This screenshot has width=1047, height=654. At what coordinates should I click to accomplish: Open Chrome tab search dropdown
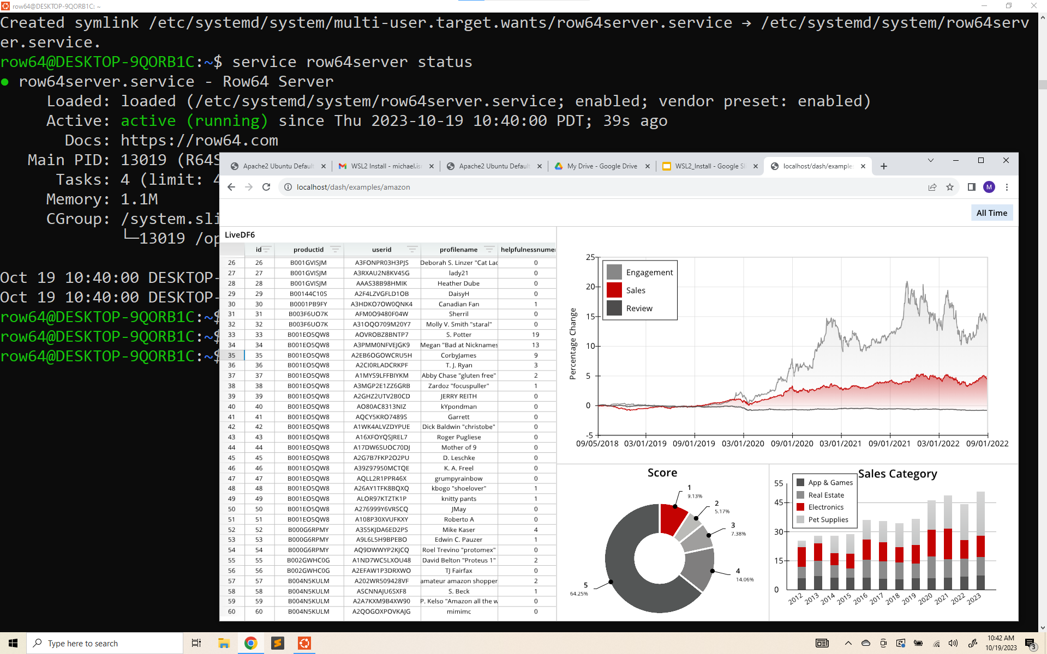[x=931, y=160]
